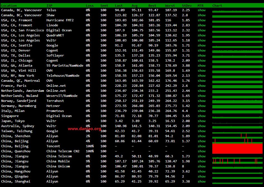
Task: Click the chart for Shenzhen Aliyun row
Action: [x=237, y=136]
